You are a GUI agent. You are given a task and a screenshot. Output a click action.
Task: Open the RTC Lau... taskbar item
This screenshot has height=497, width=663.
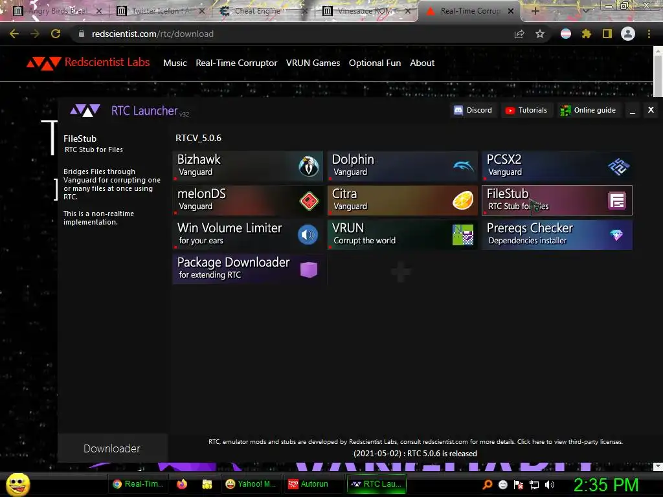376,484
